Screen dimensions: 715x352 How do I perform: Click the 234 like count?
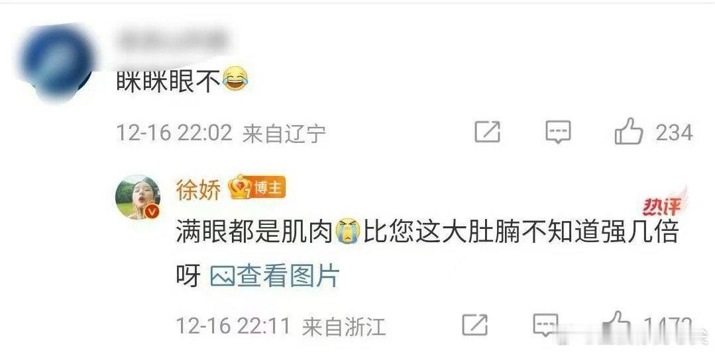tap(674, 132)
